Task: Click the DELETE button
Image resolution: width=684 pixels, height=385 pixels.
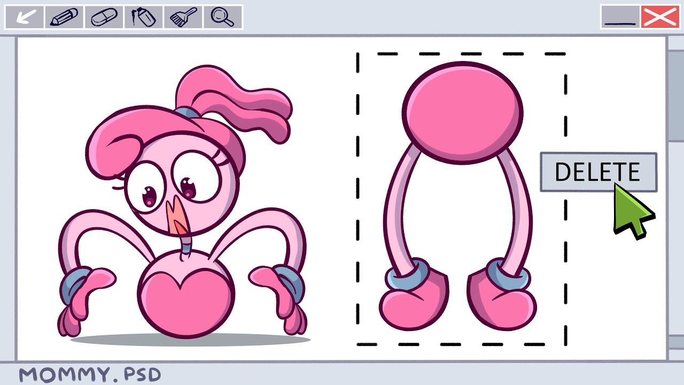Action: coord(598,172)
